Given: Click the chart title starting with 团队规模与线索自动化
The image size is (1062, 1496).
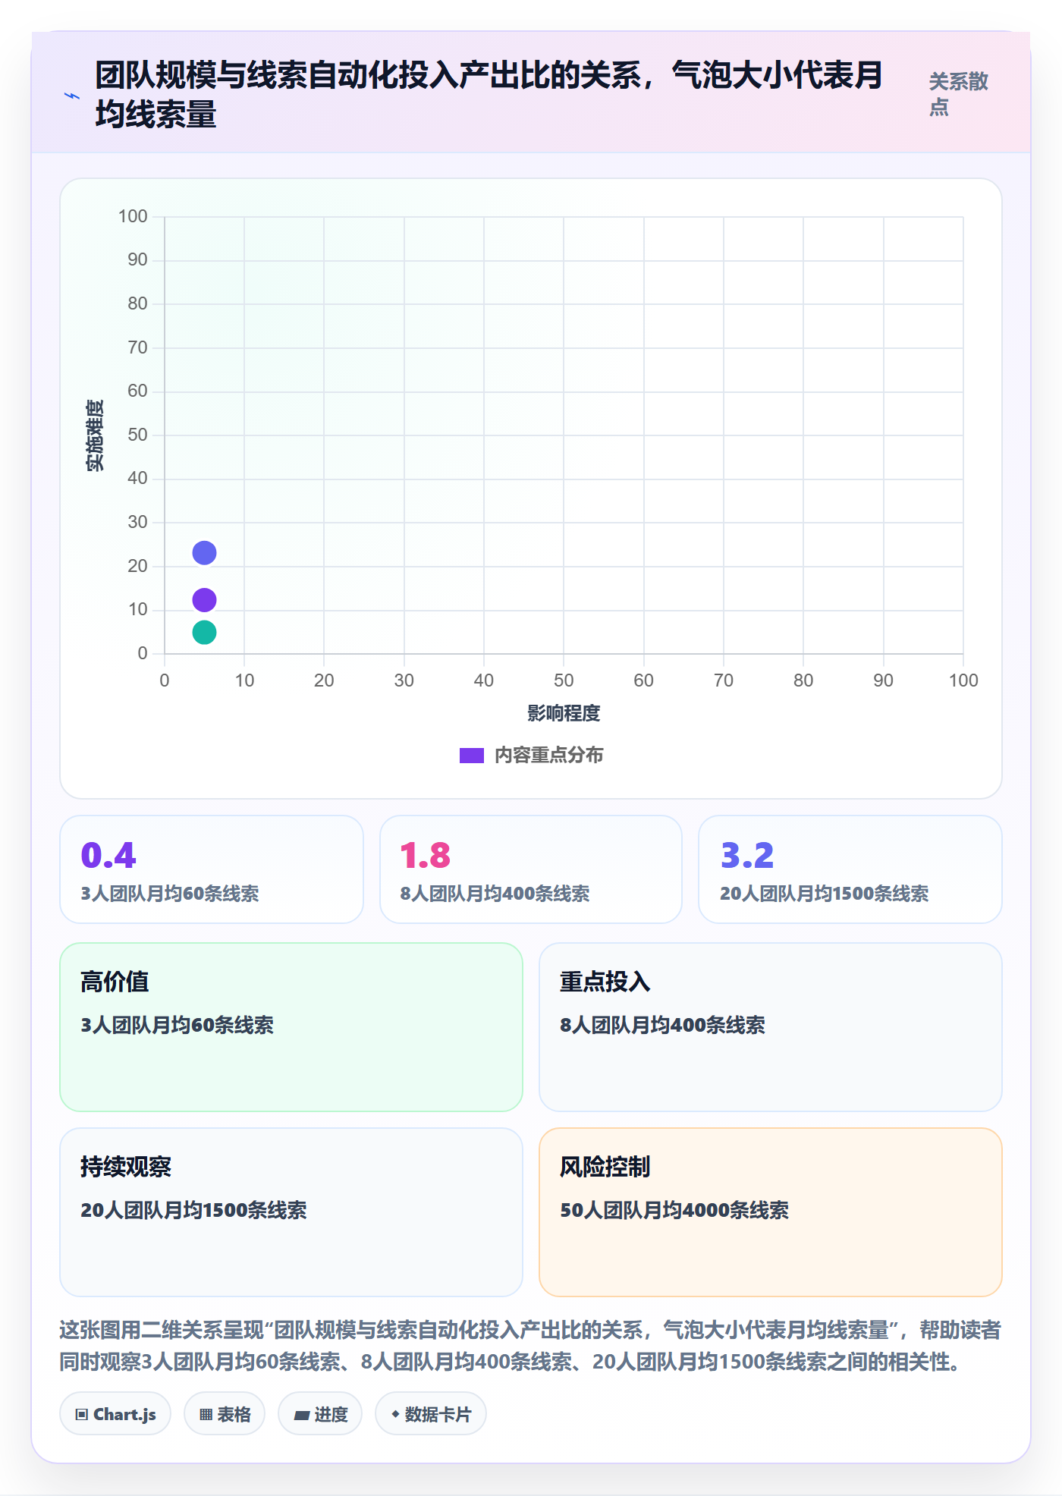Looking at the screenshot, I should 489,95.
